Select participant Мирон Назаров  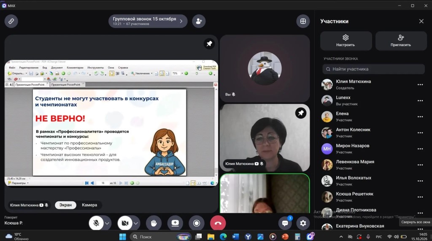pos(373,149)
